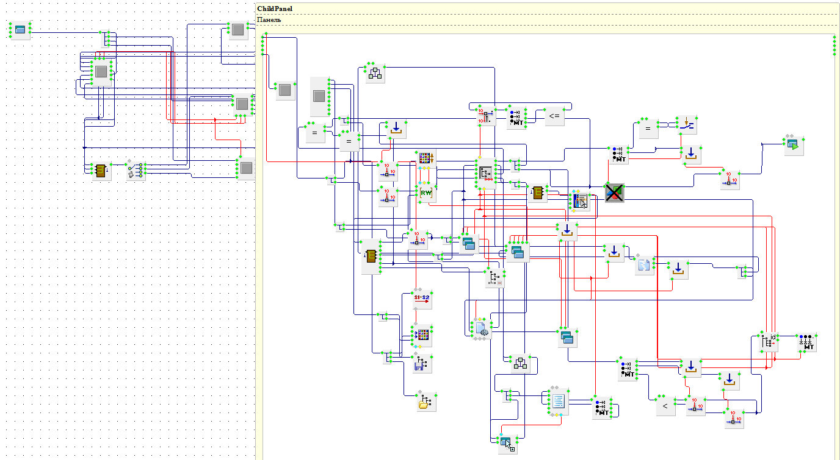Select the tree block with red minus
Screen dimensions: 840x460
(495, 279)
